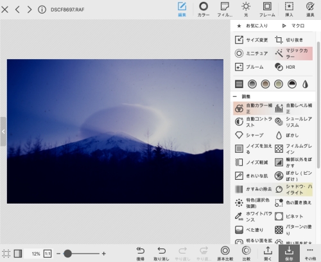The height and width of the screenshot is (262, 321).
Task: Toggle the split view icon in bottom bar
Action: click(18, 254)
